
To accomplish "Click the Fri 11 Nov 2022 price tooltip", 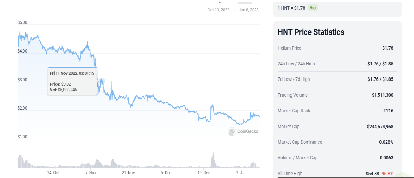I will [72, 81].
